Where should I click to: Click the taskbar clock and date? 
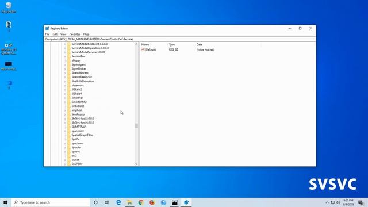coord(348,202)
